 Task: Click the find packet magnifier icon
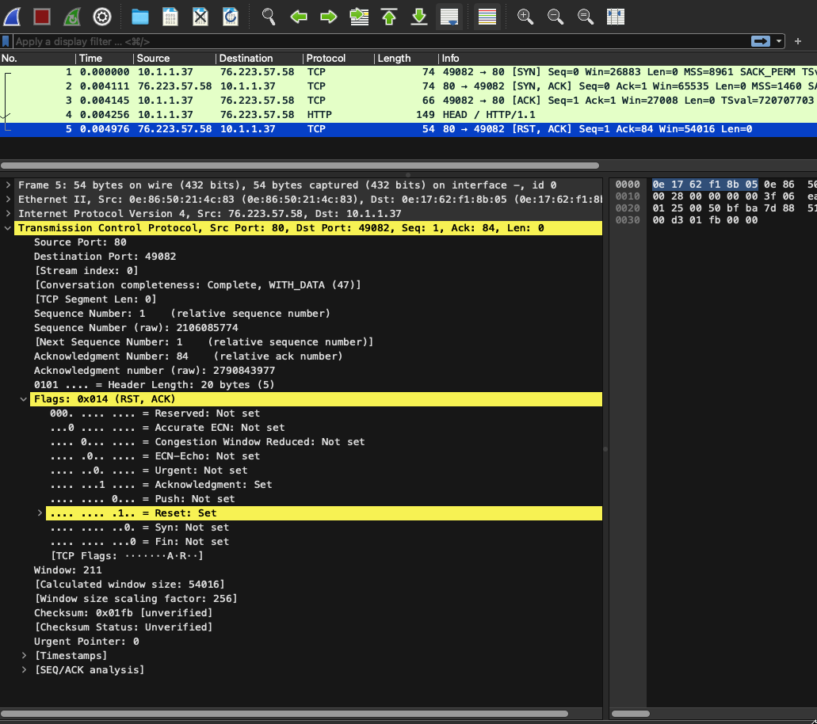pyautogui.click(x=268, y=16)
